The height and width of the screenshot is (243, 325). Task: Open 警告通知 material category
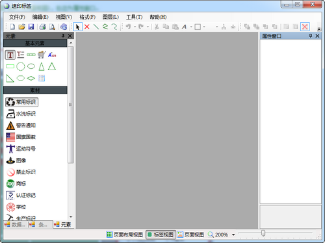[x=21, y=125]
